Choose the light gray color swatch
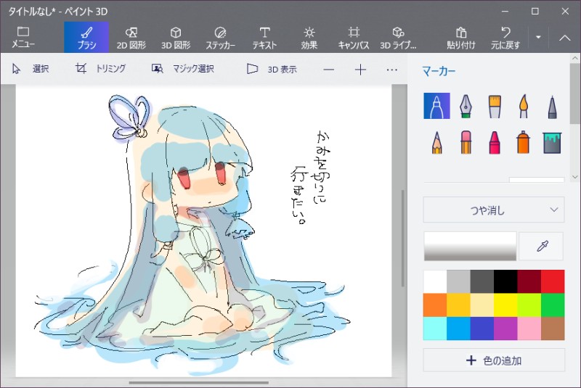 click(x=458, y=281)
